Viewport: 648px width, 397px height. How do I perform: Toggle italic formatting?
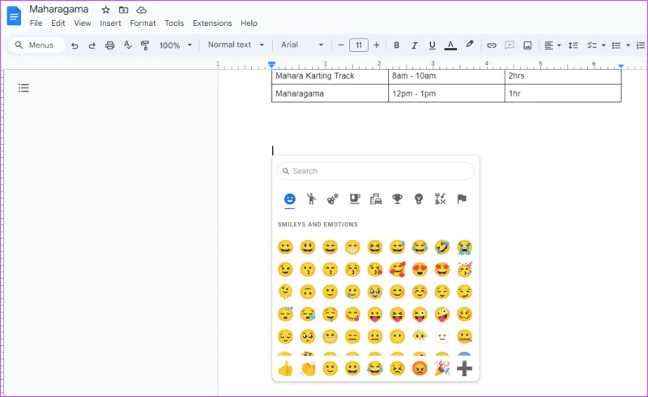[x=414, y=45]
